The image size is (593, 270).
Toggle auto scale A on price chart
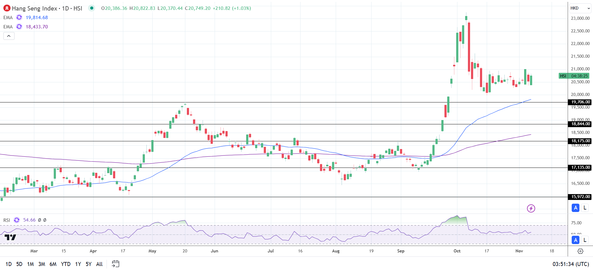tap(575, 208)
